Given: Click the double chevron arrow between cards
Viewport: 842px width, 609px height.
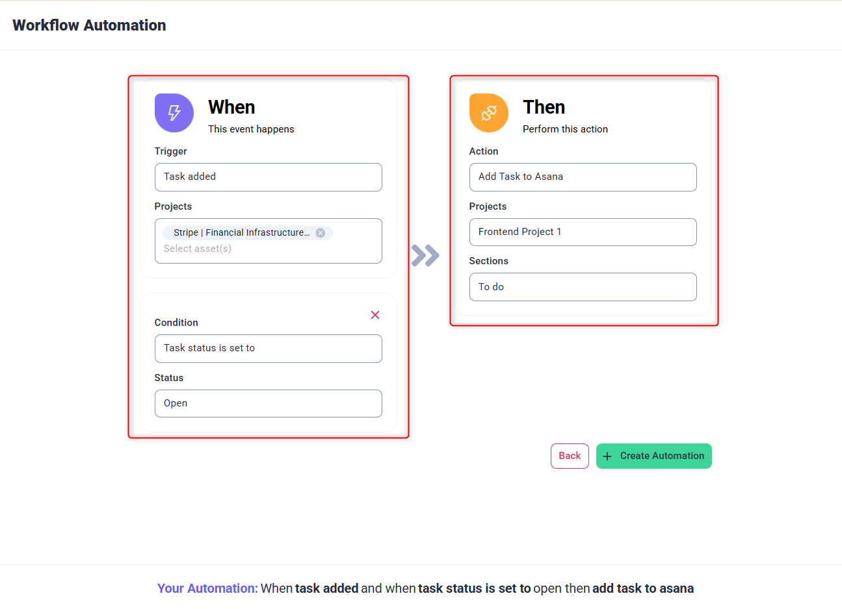Looking at the screenshot, I should point(425,255).
